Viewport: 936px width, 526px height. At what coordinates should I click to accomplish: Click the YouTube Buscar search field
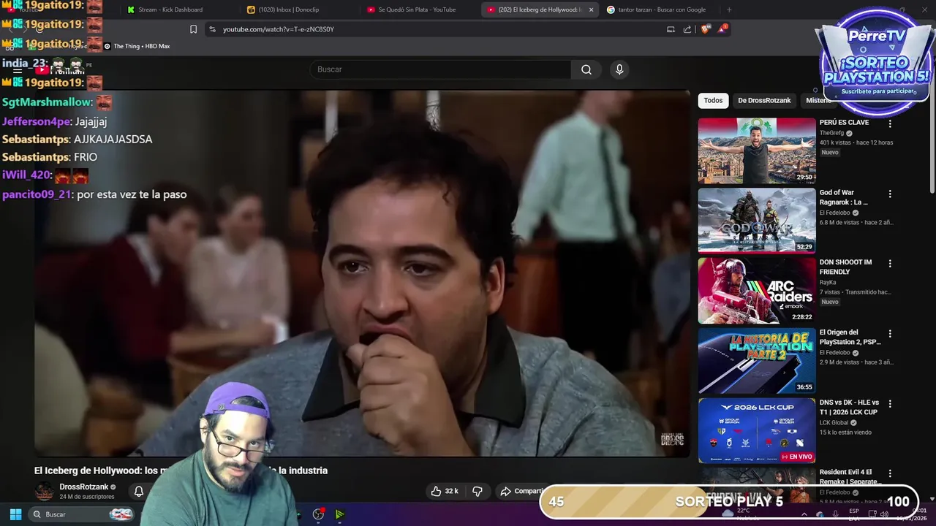pos(440,69)
